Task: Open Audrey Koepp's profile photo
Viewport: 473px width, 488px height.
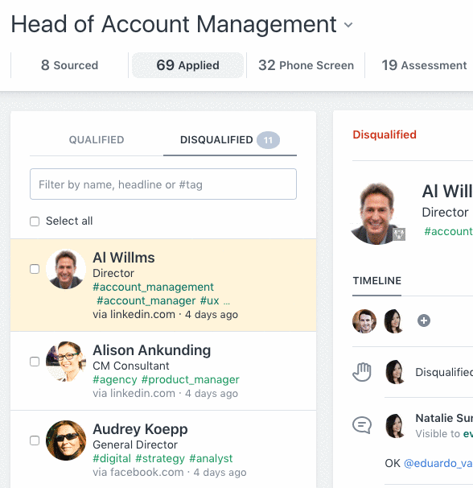Action: pos(66,440)
